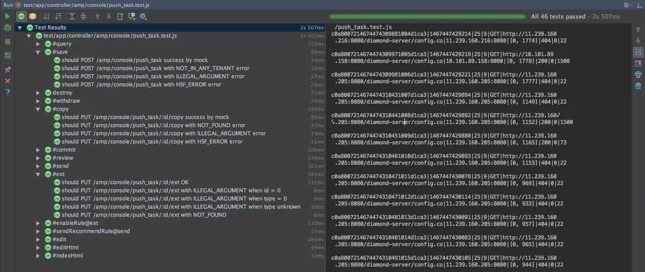Export test results with the green-arrow icon

point(120,16)
